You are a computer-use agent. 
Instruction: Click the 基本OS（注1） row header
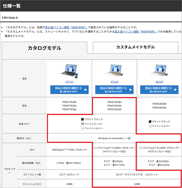[24, 138]
